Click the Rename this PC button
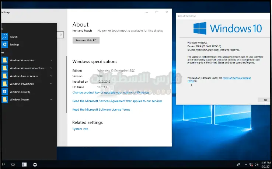The height and width of the screenshot is (169, 272). 86,40
